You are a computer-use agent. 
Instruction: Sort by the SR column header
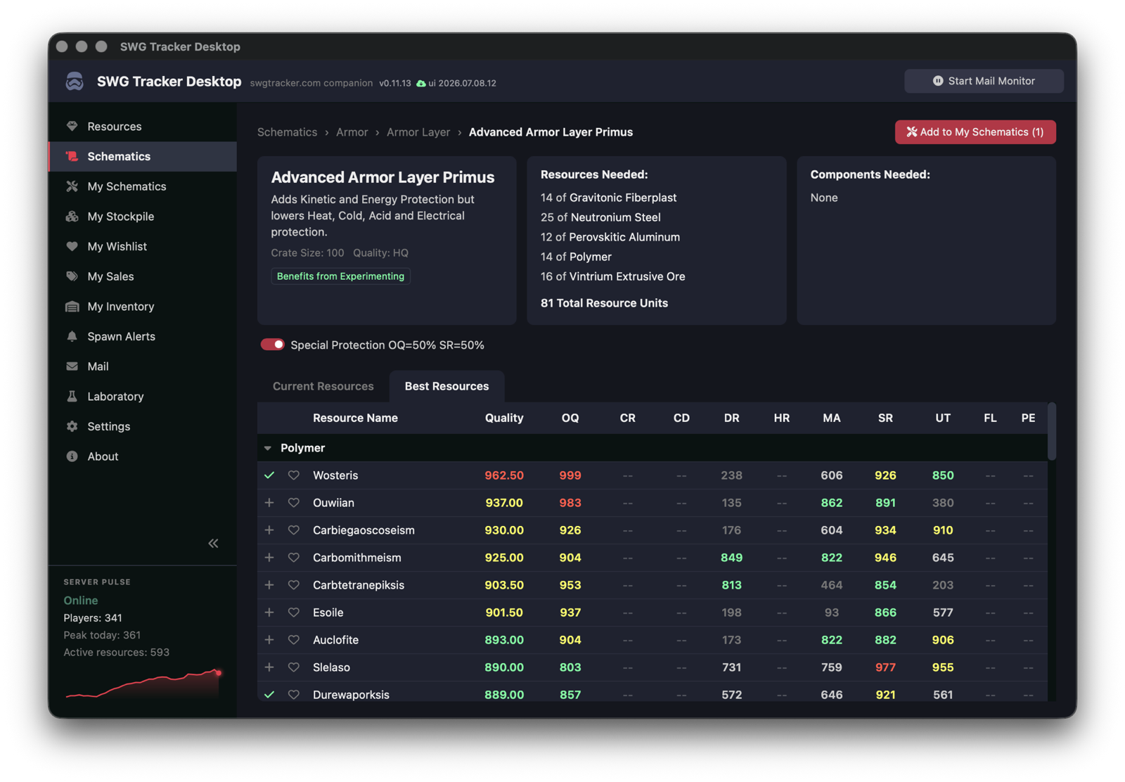point(885,418)
